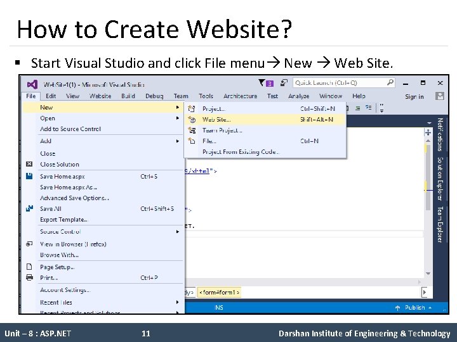
Task: Select Account Settings...
Action: pos(103,290)
